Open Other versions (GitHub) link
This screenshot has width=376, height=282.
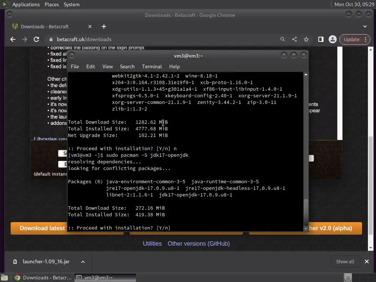coord(199,244)
